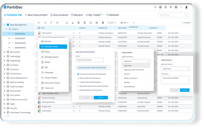Click the search magnifier icon in header
This screenshot has height=128, width=204.
click(x=155, y=7)
